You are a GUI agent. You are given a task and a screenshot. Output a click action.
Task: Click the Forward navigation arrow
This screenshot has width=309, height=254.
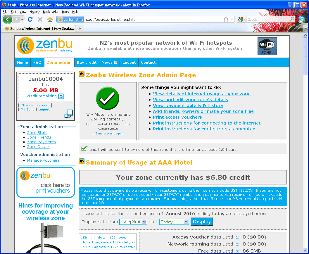(17, 19)
